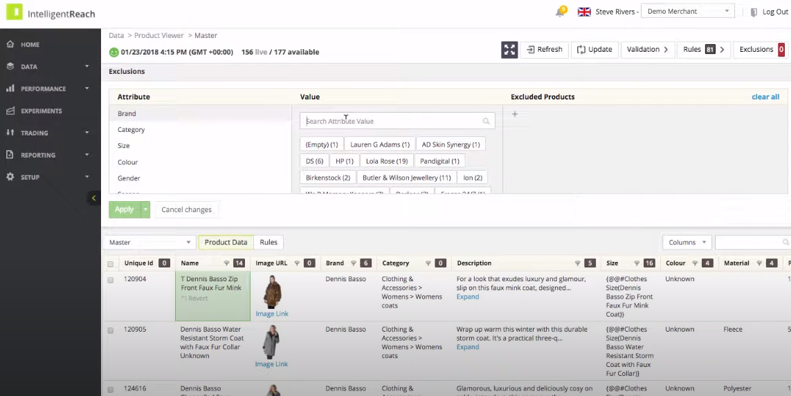Click the Material column filter icon
Screen dimensions: 791x396
pyautogui.click(x=758, y=263)
